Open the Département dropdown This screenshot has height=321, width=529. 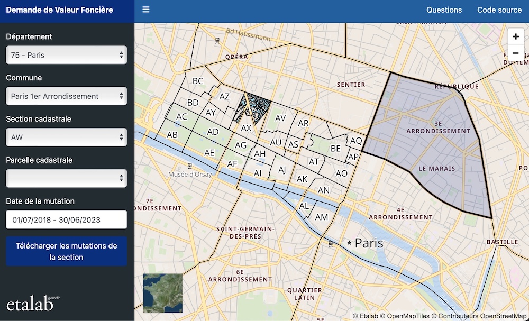point(66,55)
